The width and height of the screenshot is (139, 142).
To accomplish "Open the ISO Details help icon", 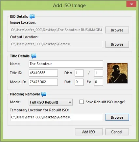I will click(32, 16).
